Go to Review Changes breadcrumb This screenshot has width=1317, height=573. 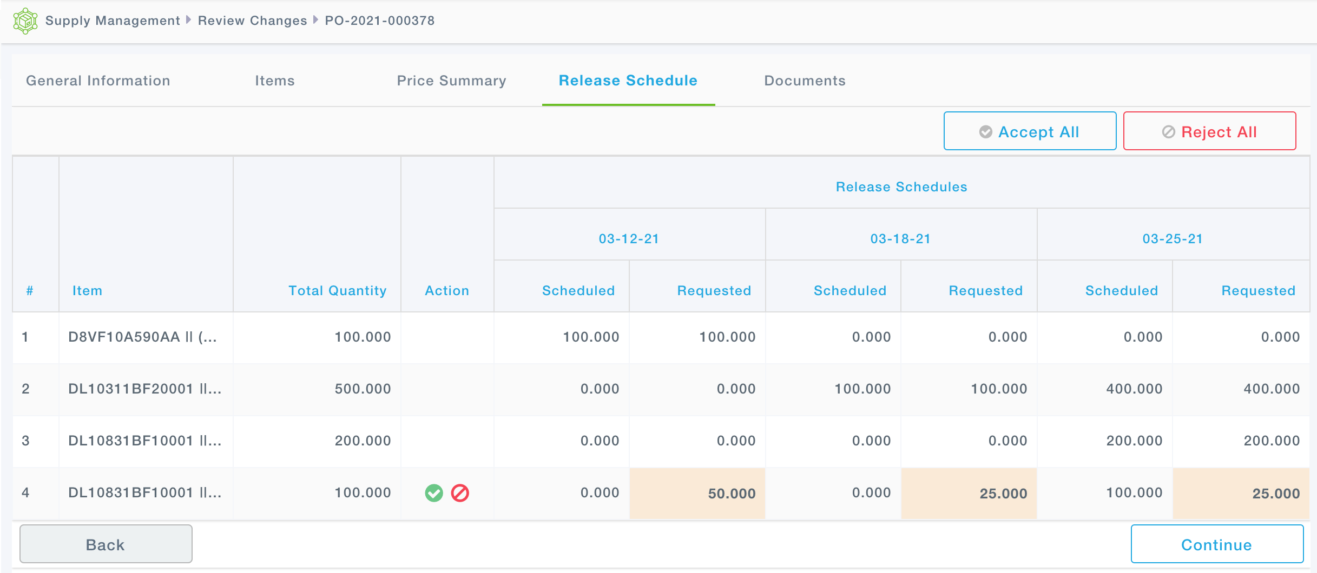[252, 21]
